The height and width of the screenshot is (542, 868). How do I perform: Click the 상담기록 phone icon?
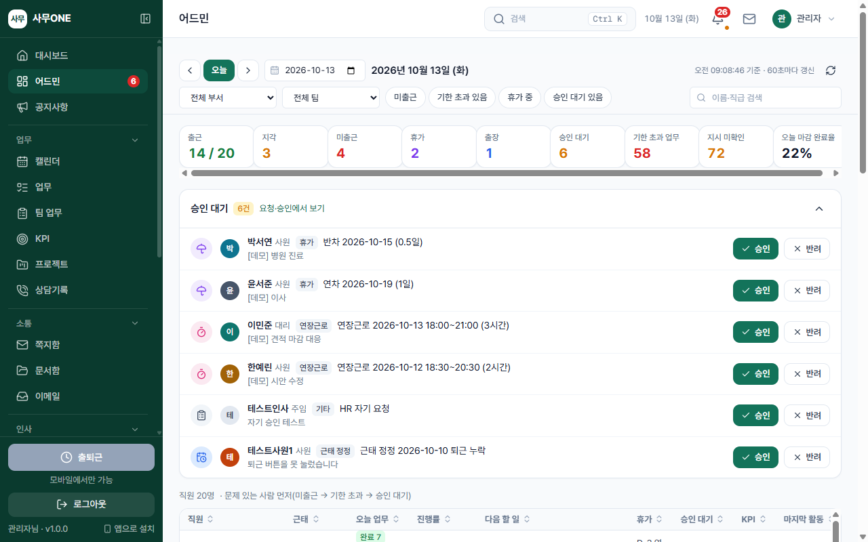(x=22, y=290)
